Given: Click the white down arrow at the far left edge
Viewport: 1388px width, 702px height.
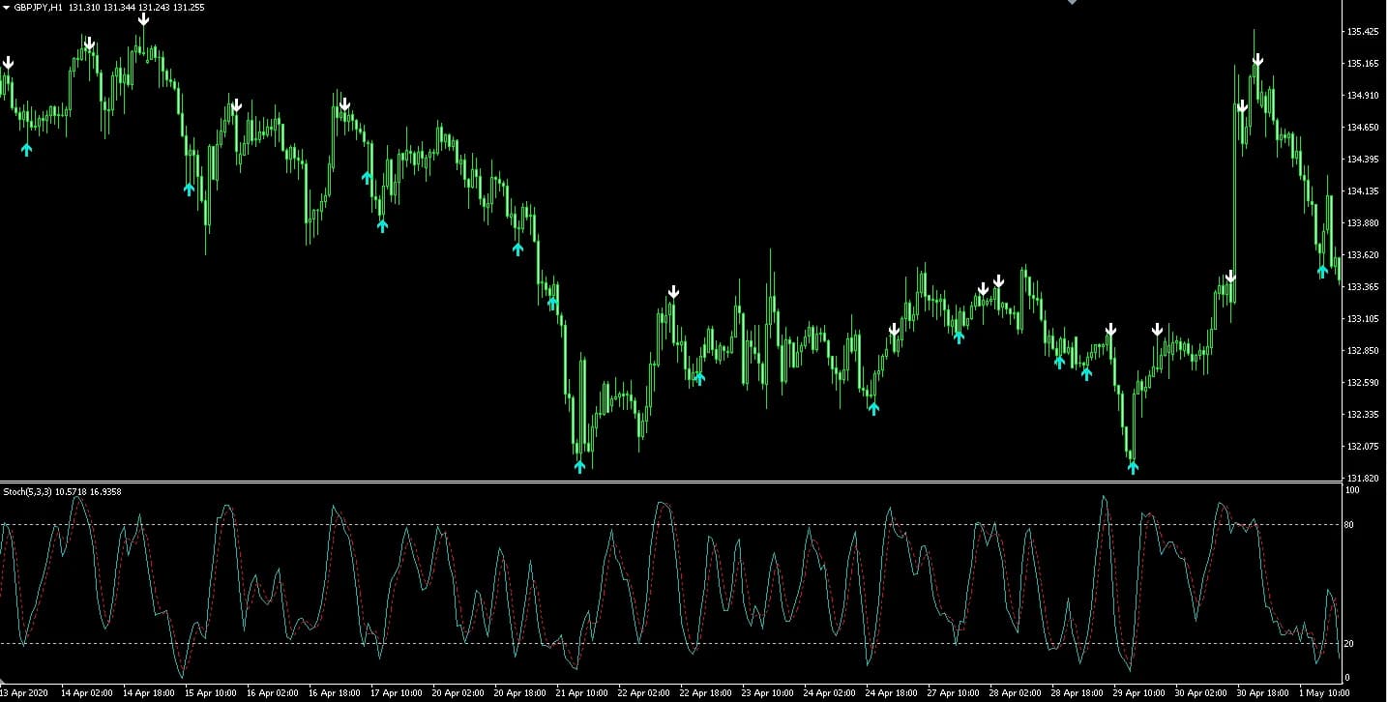Looking at the screenshot, I should [8, 63].
